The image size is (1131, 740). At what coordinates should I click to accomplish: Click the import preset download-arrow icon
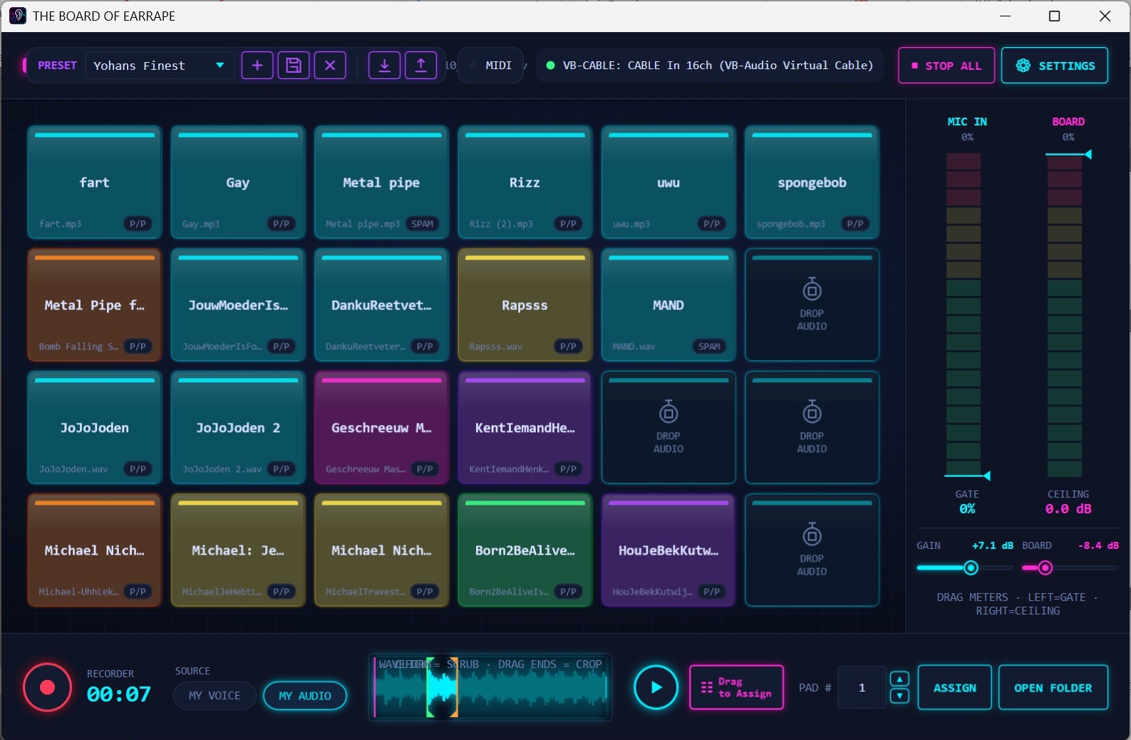click(384, 66)
